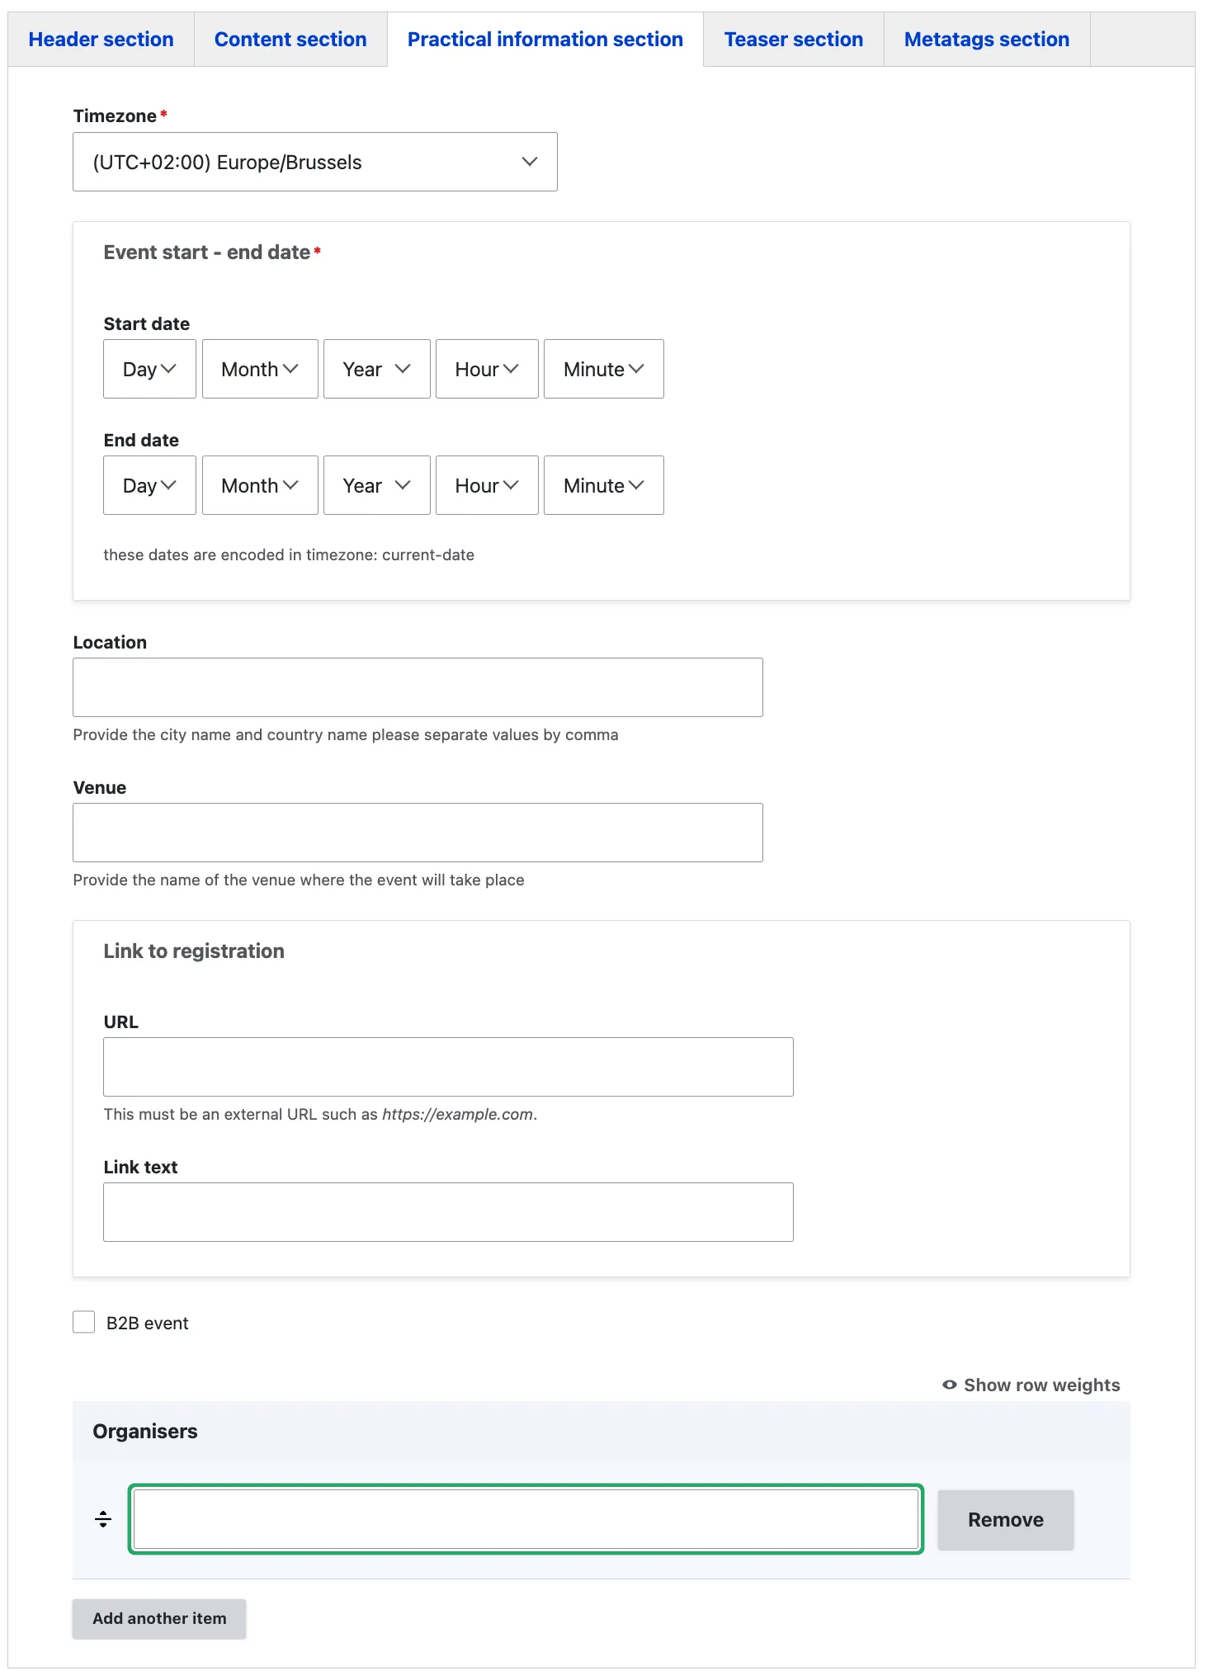Click the eye icon next to Show row weights
This screenshot has height=1680, width=1208.
[949, 1385]
